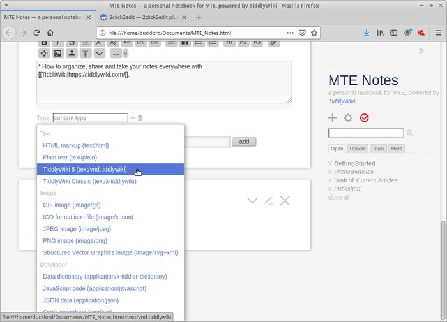Screen dimensions: 447x322
Task: Pick PNG image (image/png) type
Action: (110, 241)
